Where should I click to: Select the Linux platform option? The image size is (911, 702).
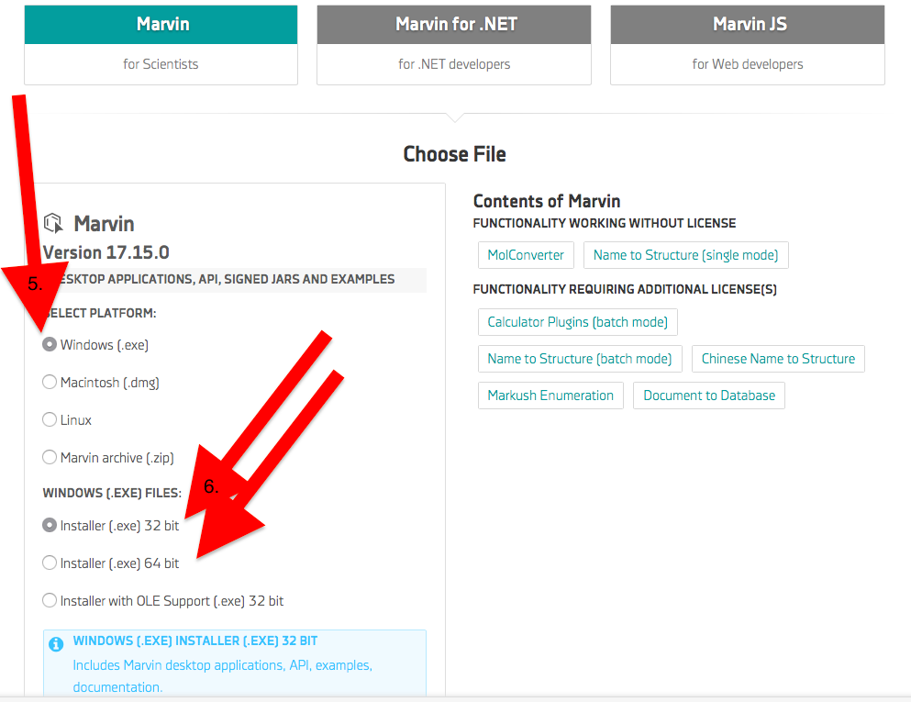coord(50,419)
